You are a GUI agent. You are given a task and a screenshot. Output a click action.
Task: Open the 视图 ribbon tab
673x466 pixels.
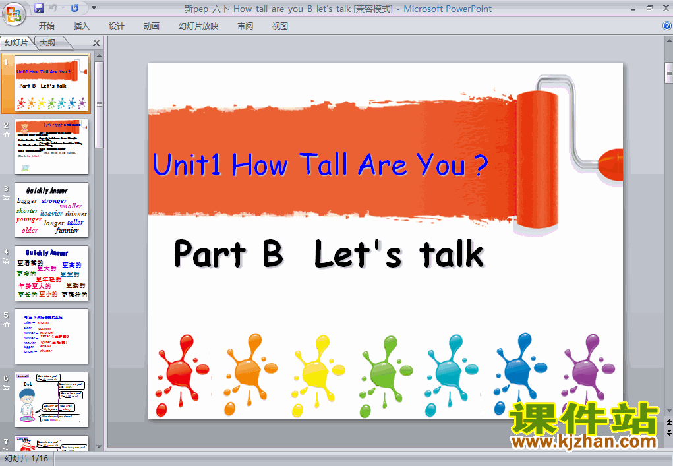point(280,26)
